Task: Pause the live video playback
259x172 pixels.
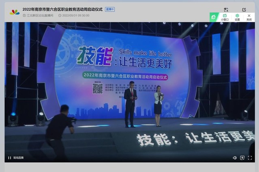Action: 10,158
